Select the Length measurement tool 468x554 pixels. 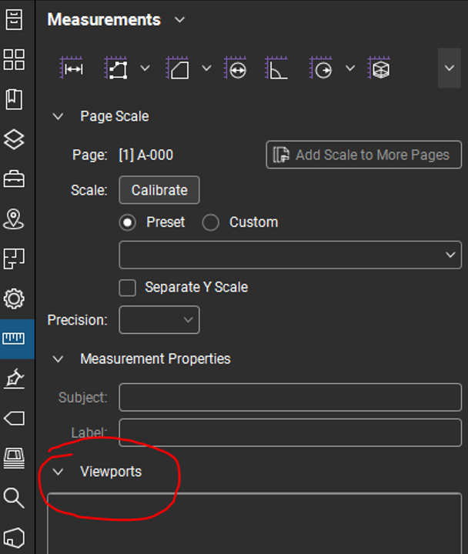click(x=72, y=68)
